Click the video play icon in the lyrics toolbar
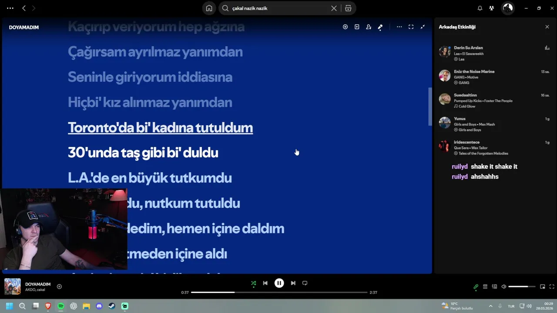557x313 pixels. pyautogui.click(x=357, y=27)
